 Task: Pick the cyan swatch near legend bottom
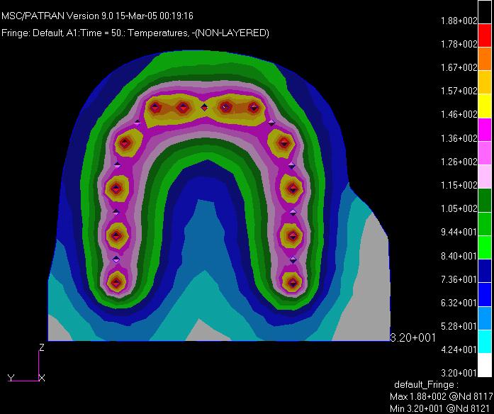click(485, 337)
